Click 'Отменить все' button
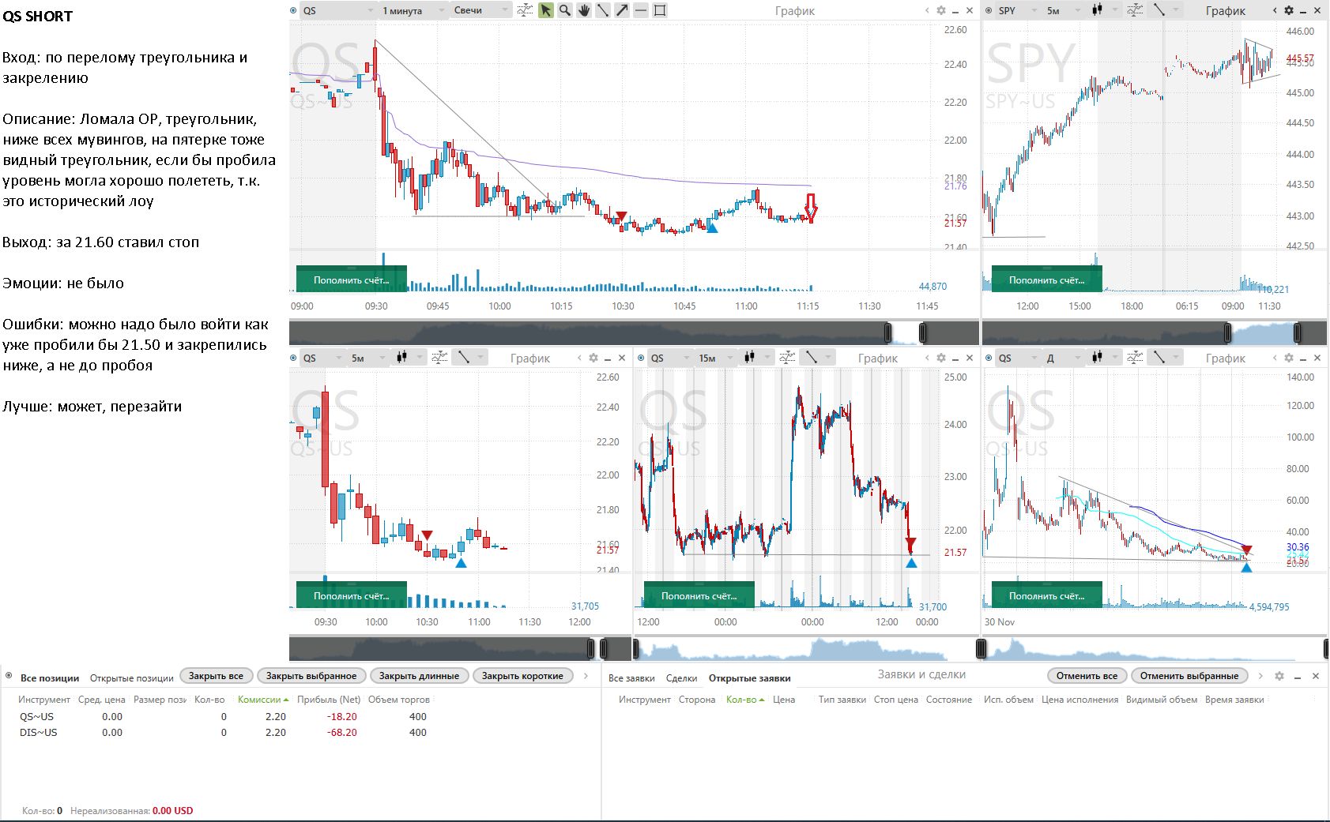The height and width of the screenshot is (822, 1330). coord(1087,676)
